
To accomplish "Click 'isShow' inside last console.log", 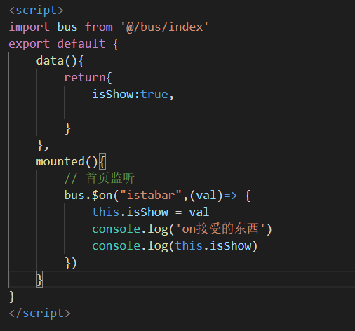I will (x=231, y=246).
